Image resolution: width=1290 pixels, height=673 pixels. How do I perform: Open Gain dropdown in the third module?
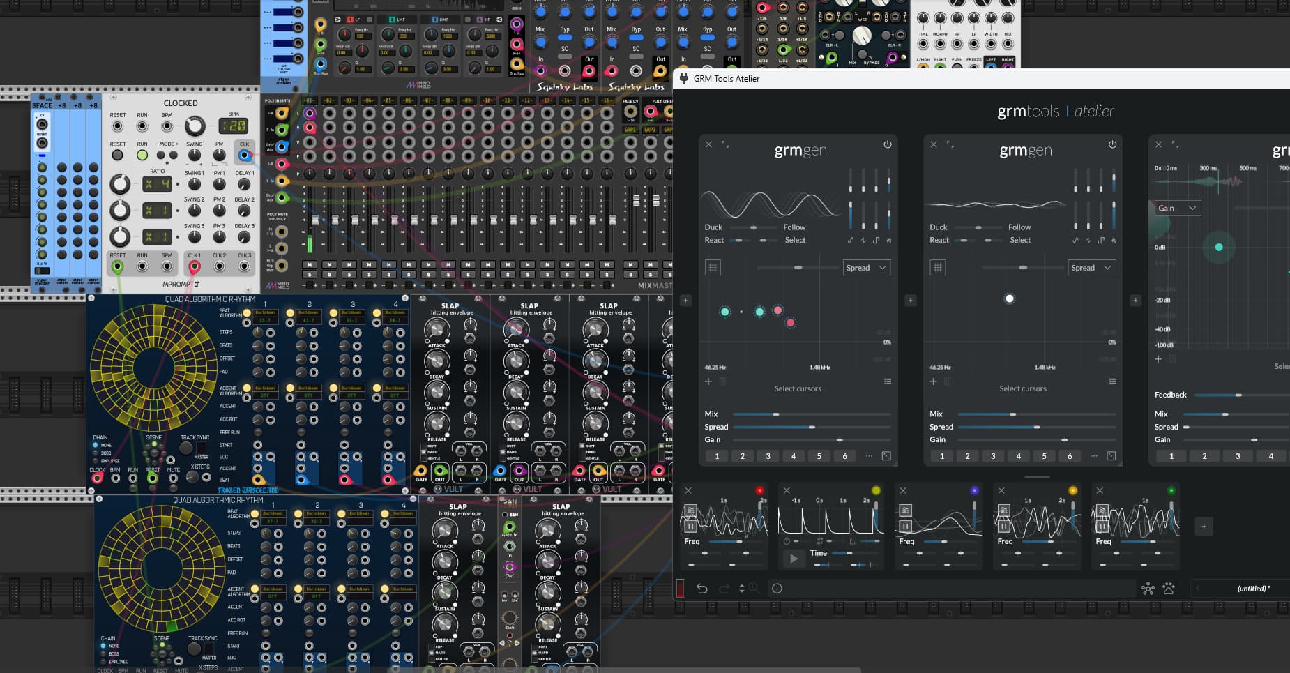[x=1177, y=208]
